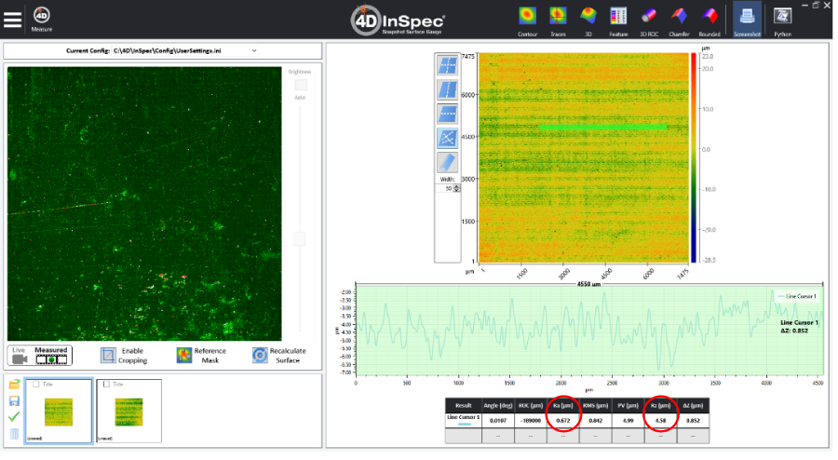Tick the first thumbnail's Title checkbox
The height and width of the screenshot is (460, 838).
[35, 385]
